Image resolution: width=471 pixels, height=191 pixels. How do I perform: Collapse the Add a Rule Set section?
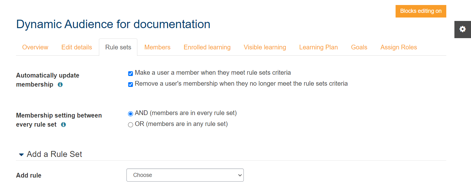click(x=21, y=154)
